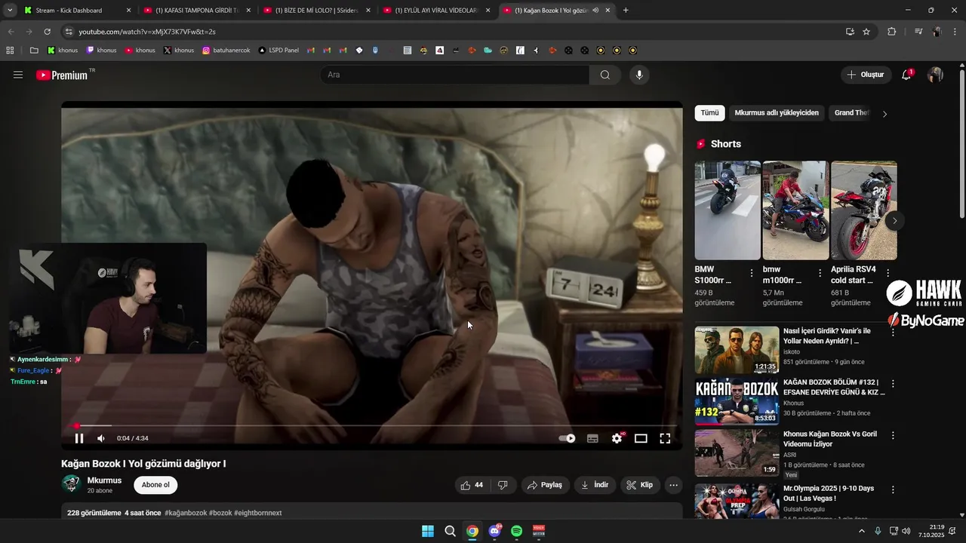Subscribe with Abone ol button
This screenshot has height=543, width=966.
click(x=155, y=485)
